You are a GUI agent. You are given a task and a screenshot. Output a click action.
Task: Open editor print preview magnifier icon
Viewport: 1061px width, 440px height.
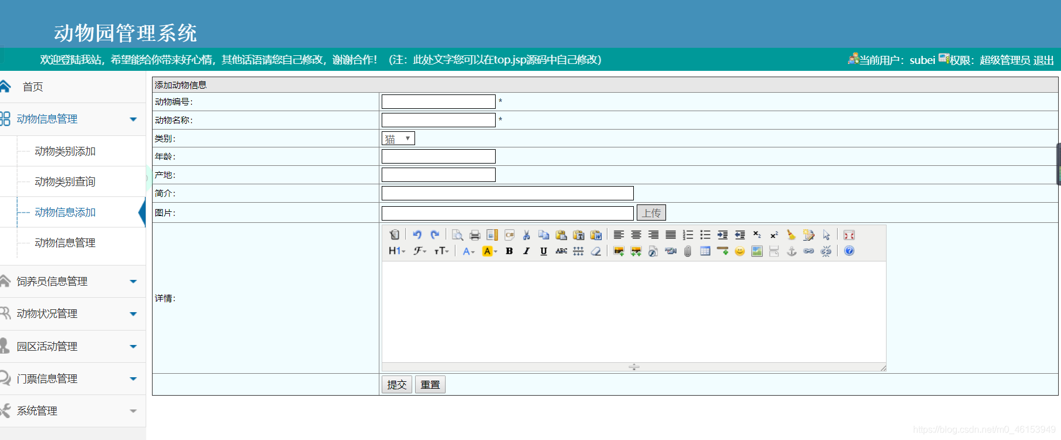pyautogui.click(x=458, y=235)
